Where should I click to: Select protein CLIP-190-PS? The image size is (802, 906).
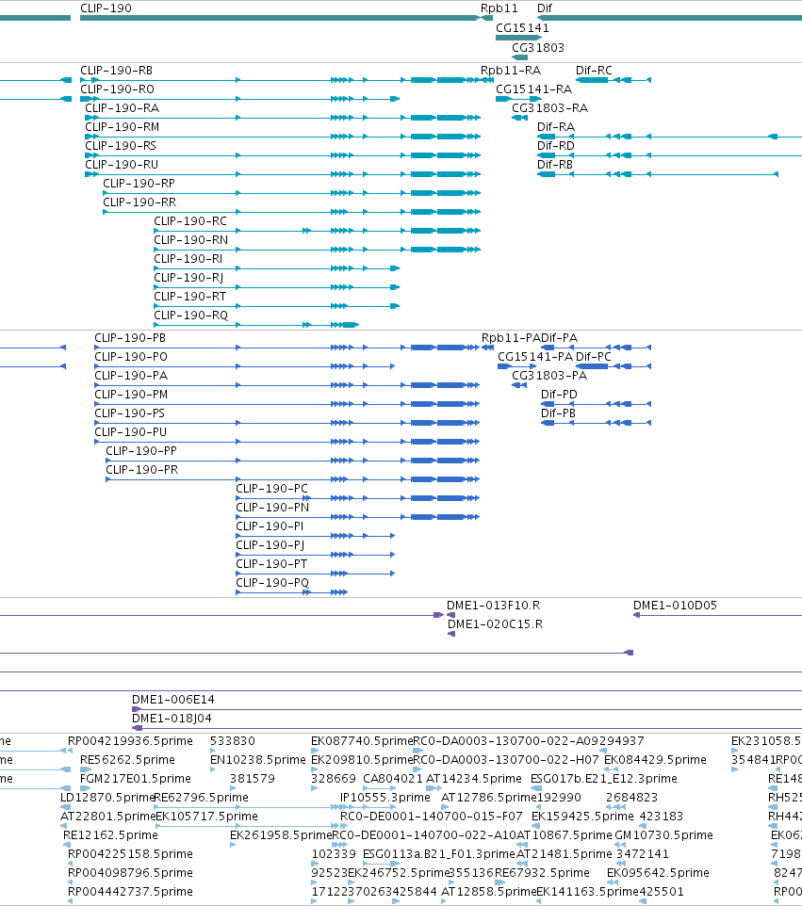point(286,423)
